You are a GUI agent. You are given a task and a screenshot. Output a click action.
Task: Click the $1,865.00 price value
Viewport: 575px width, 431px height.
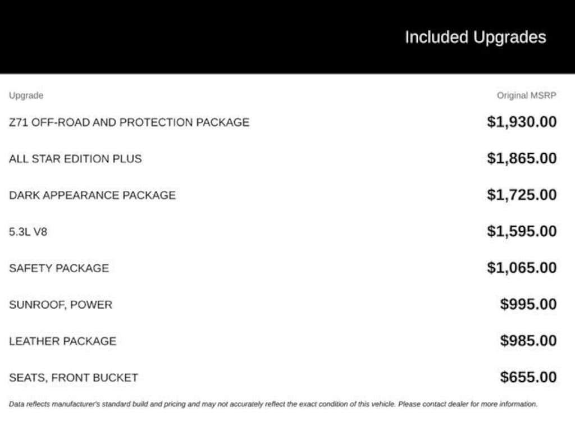click(x=522, y=158)
